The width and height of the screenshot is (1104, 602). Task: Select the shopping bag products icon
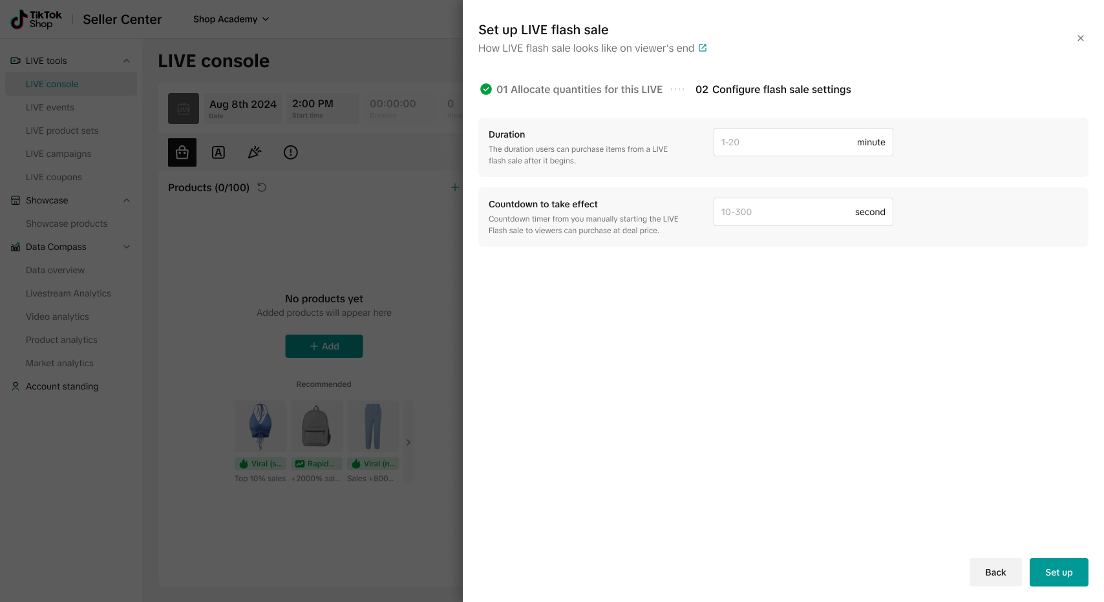[x=182, y=152]
